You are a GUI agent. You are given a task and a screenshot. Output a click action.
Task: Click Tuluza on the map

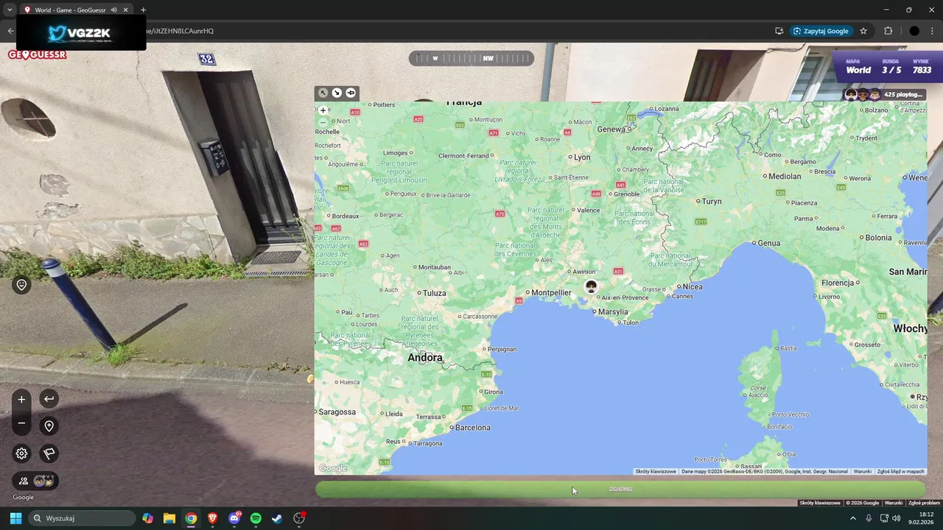(x=434, y=293)
